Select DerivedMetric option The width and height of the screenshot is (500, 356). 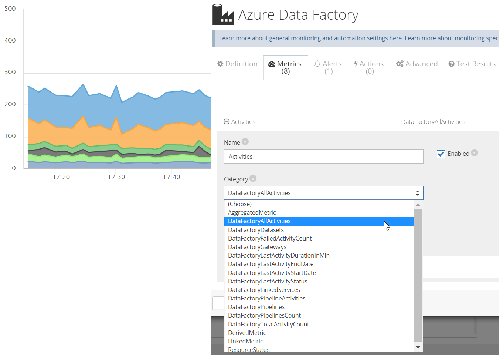click(319, 333)
